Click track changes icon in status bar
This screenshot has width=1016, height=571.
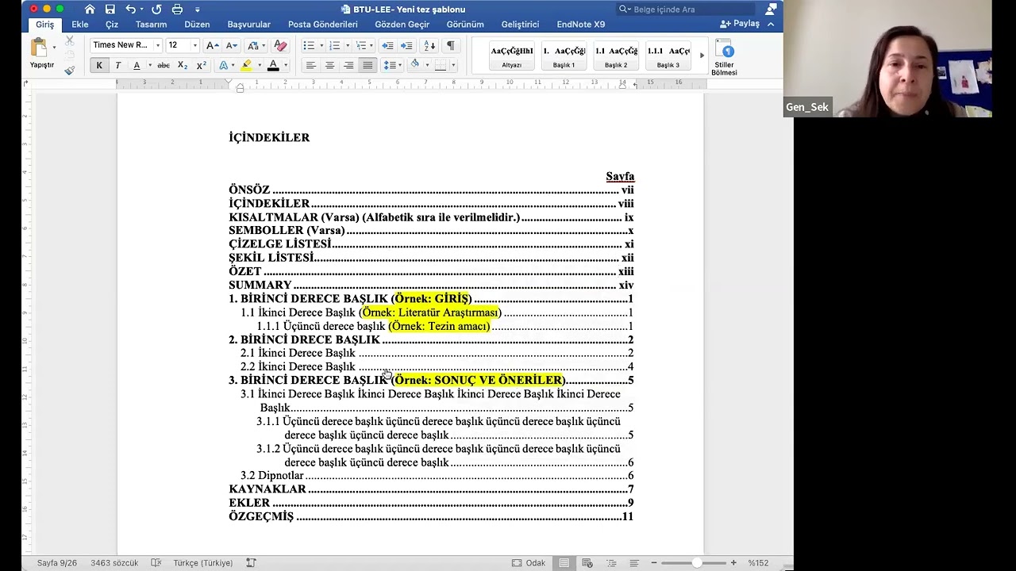tap(251, 563)
